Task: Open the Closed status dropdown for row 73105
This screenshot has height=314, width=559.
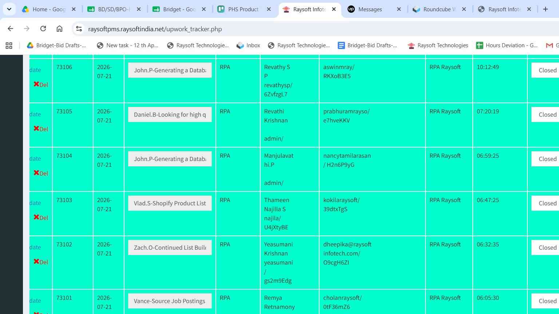Action: click(x=545, y=114)
